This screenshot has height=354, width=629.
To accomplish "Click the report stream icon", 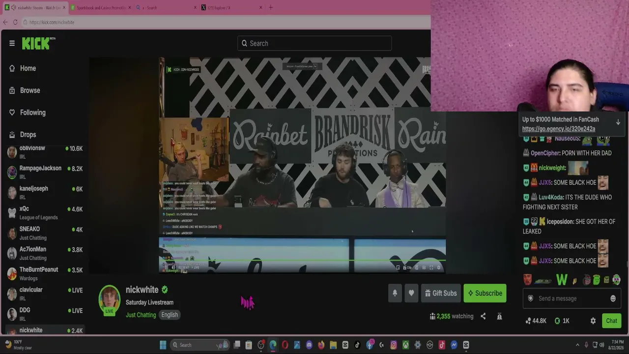I will [x=499, y=316].
